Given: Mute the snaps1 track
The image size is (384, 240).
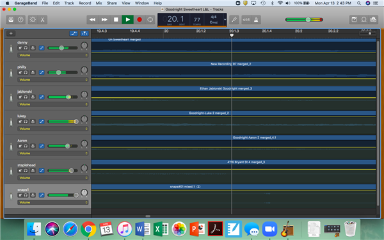Looking at the screenshot, I should coord(20,195).
